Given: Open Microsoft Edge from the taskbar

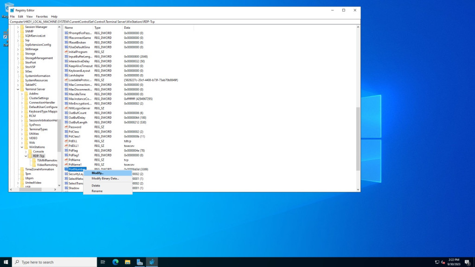Looking at the screenshot, I should pos(116,262).
